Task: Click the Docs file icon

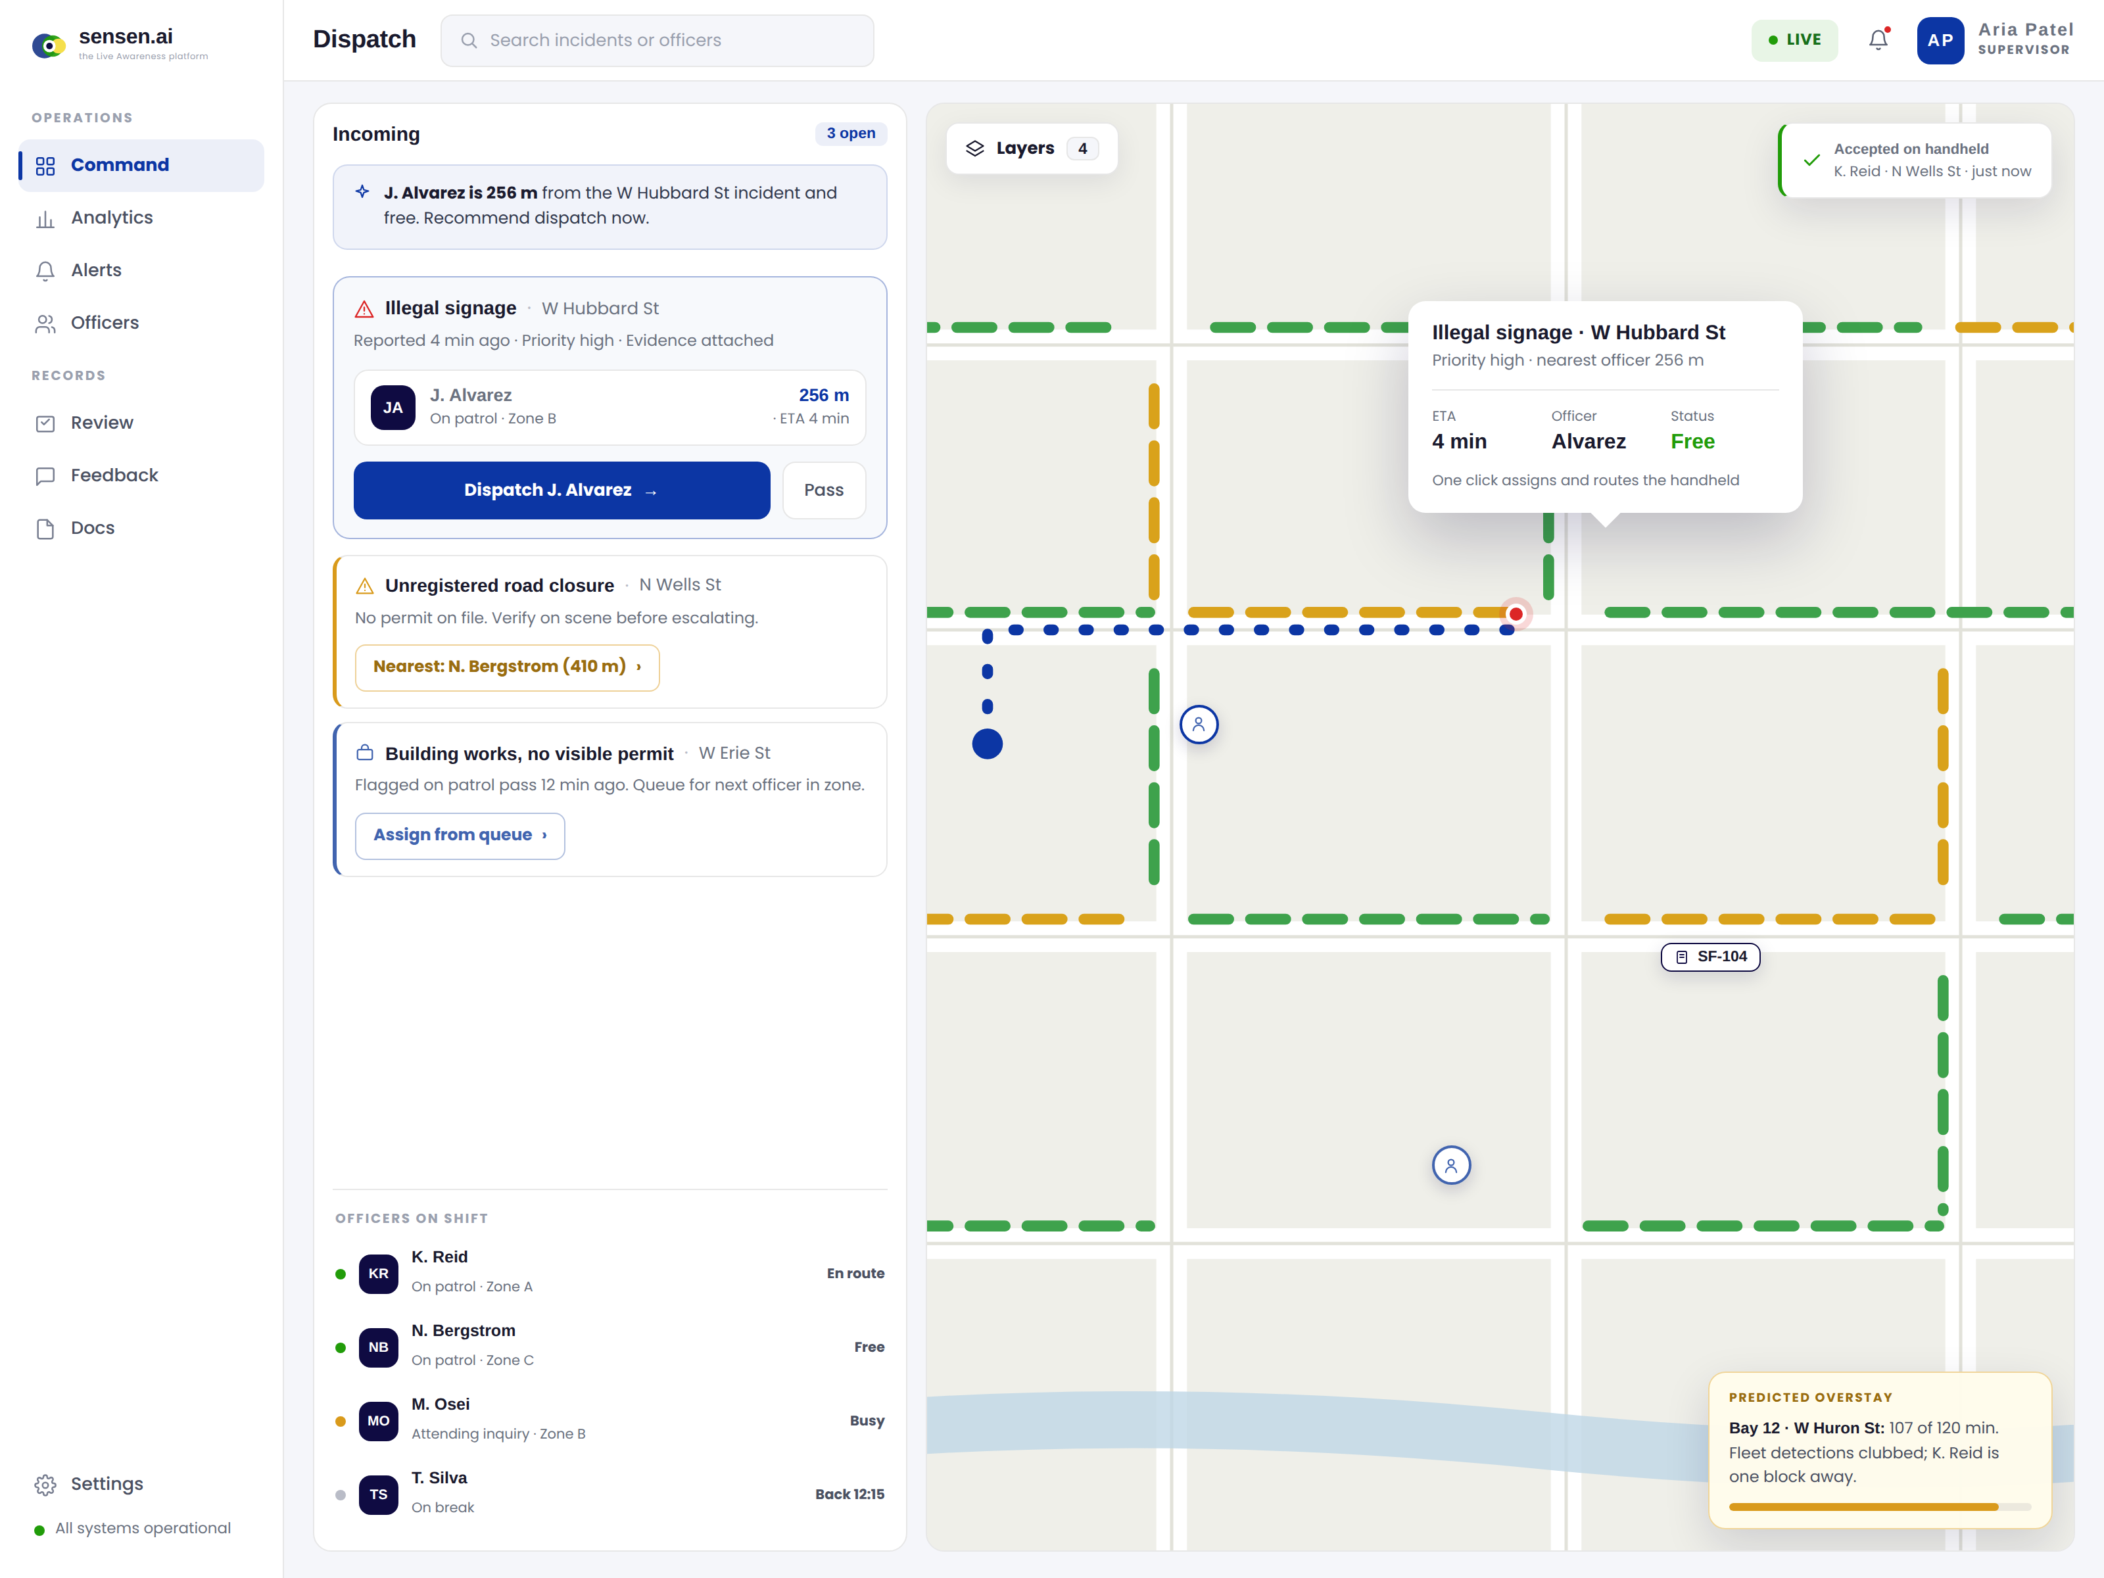Action: coord(45,529)
